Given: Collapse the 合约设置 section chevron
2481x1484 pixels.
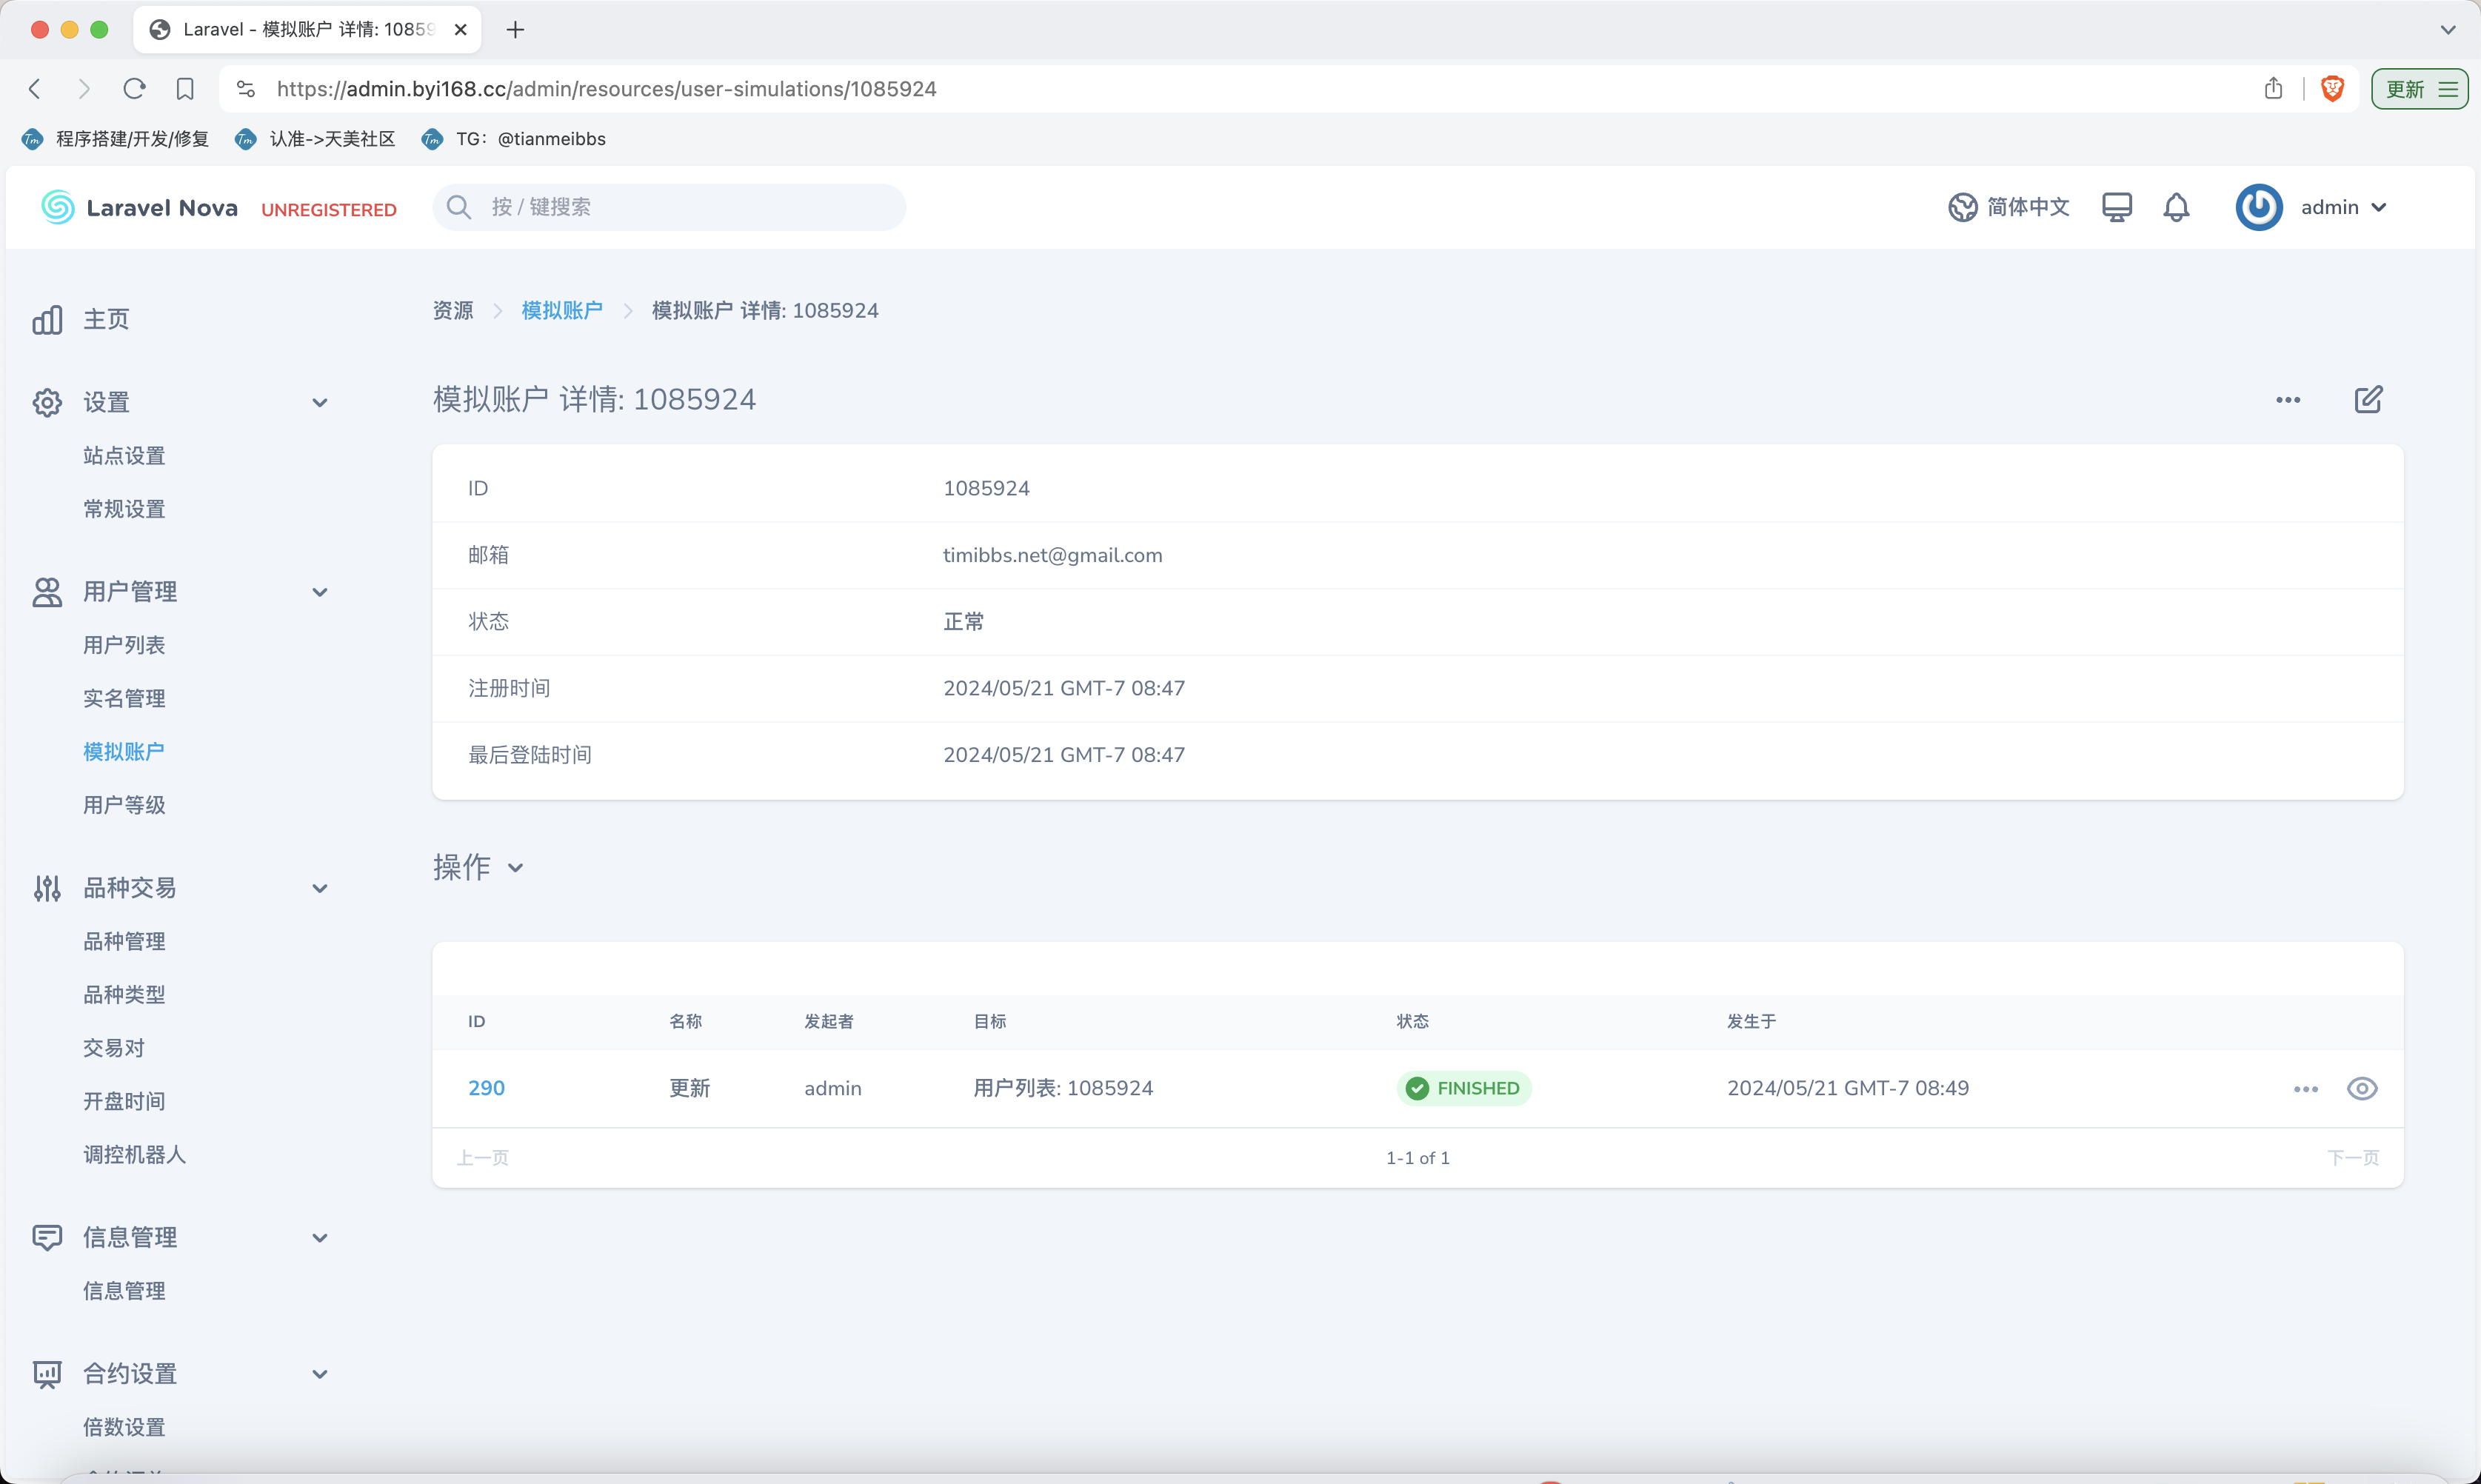Looking at the screenshot, I should (x=320, y=1374).
